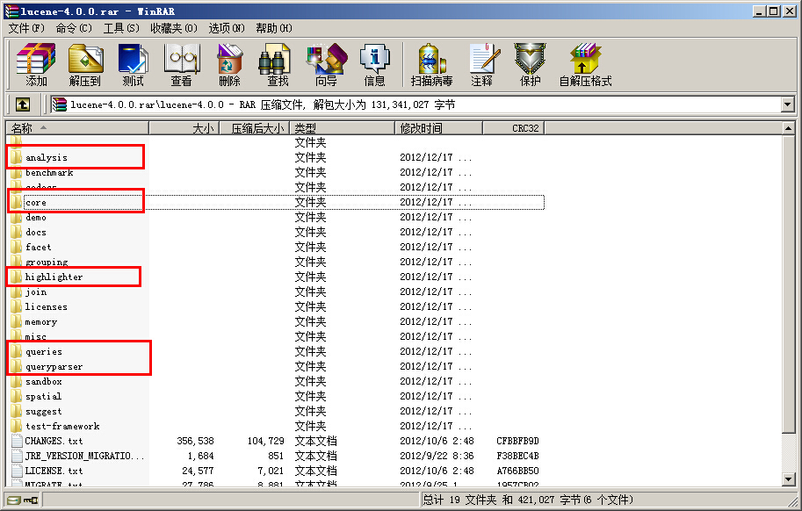Select the grouping folder
The width and height of the screenshot is (802, 511).
[46, 262]
